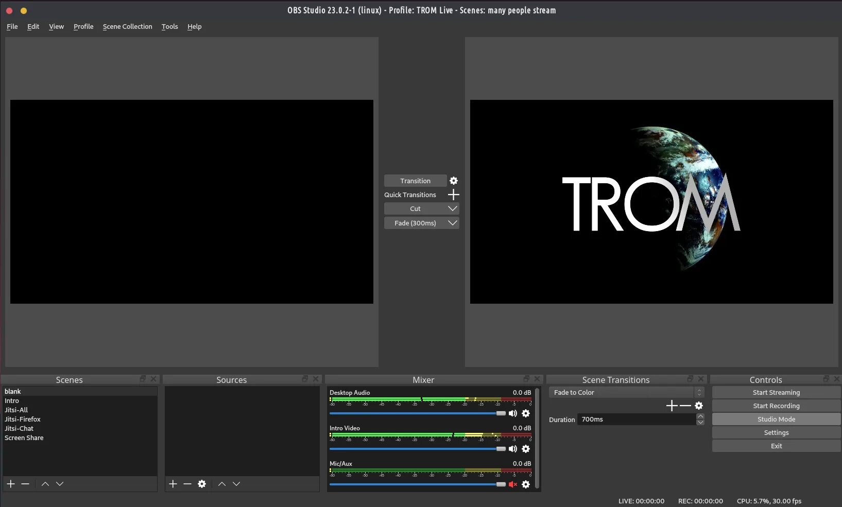The image size is (842, 507).
Task: Remove the selected scene with the minus icon
Action: 25,484
